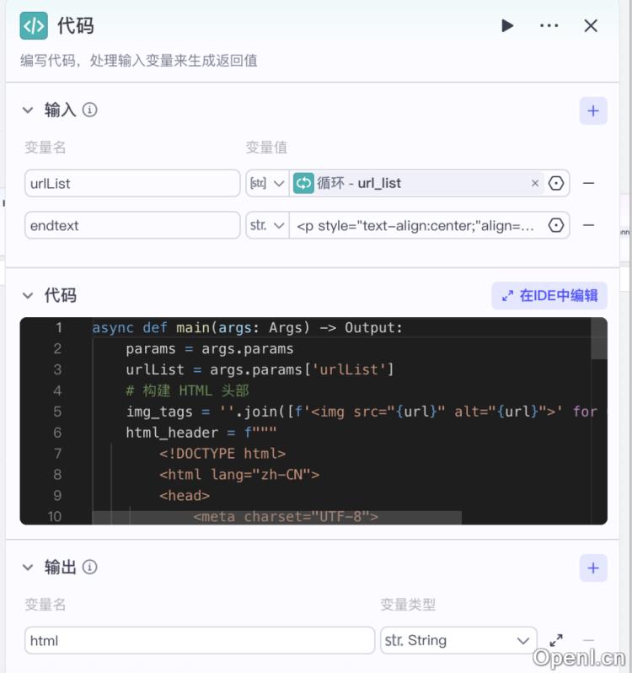Click the <head> code line
Screen dimensions: 632x673
pyautogui.click(x=185, y=496)
